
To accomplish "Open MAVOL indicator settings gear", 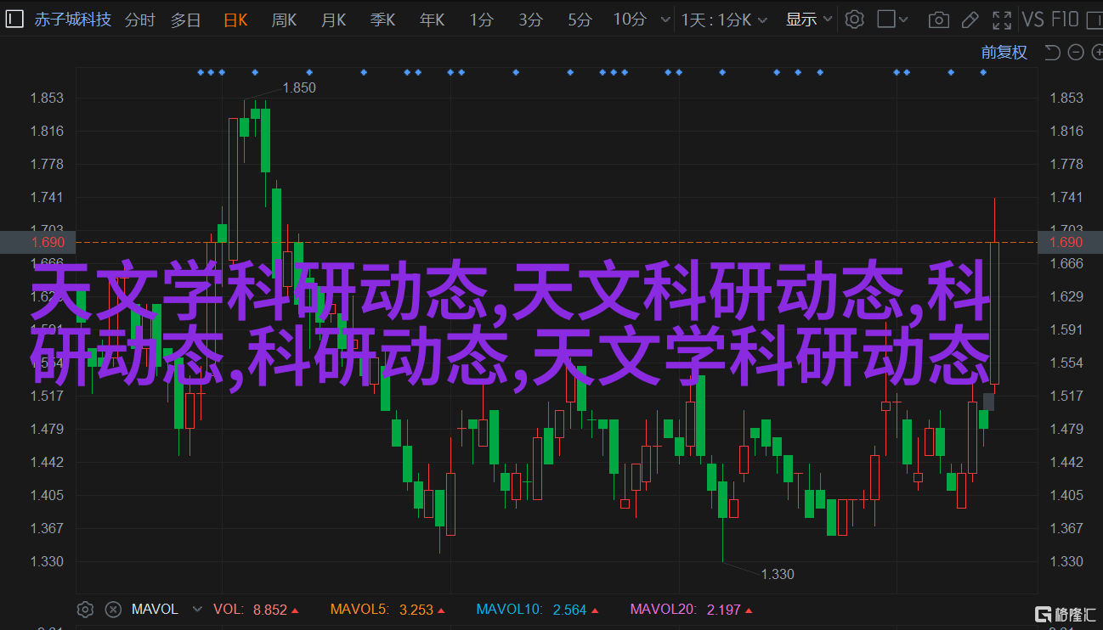I will [84, 609].
